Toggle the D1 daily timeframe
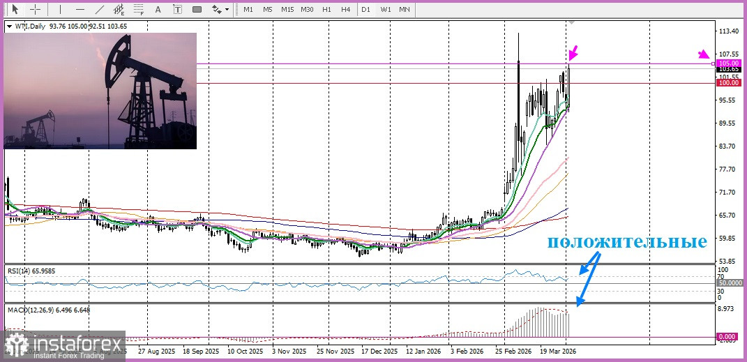 (x=366, y=10)
